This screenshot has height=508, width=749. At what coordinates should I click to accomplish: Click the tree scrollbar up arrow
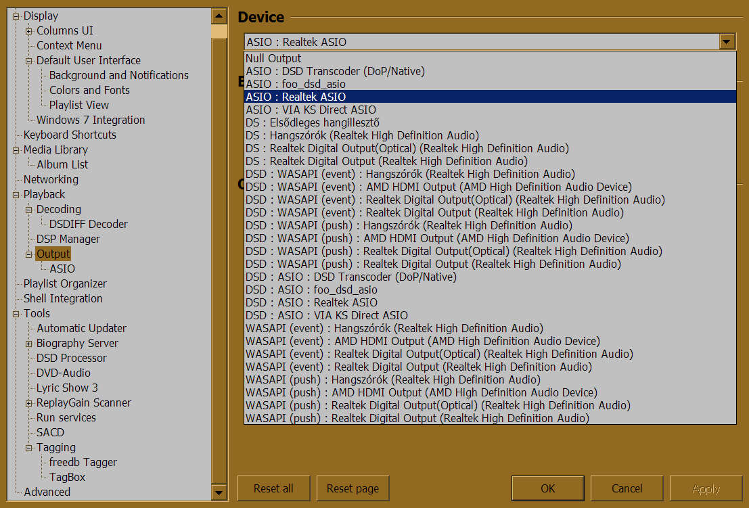coord(219,16)
